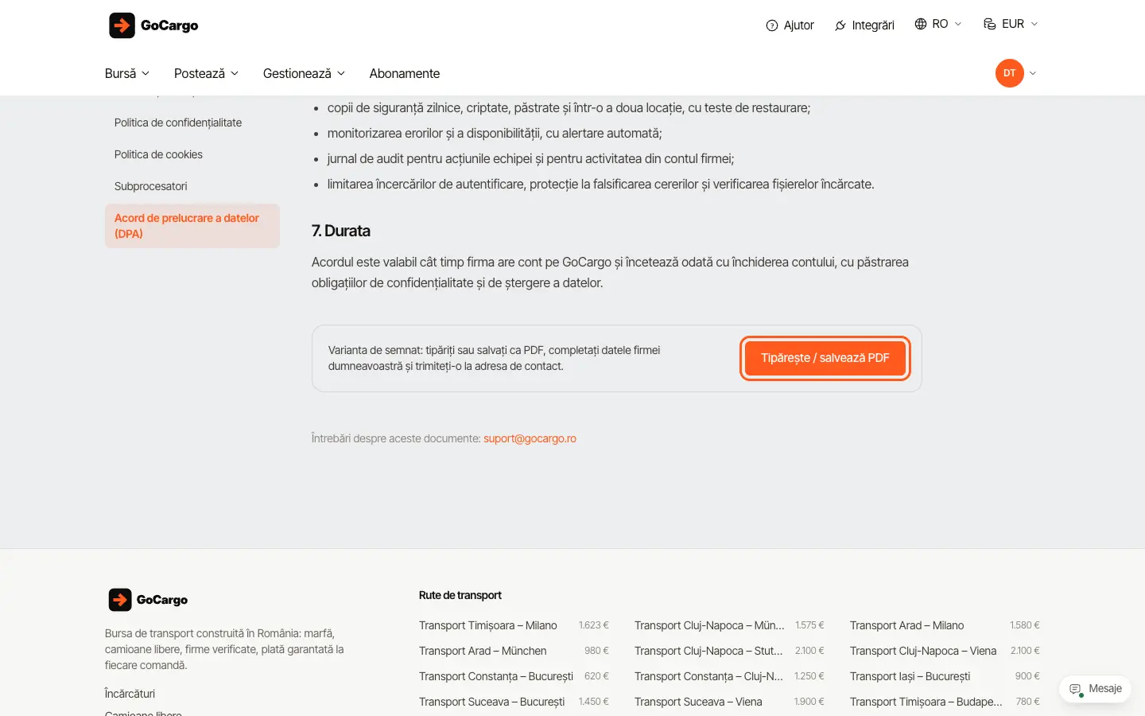
Task: Click the Integrări plug icon
Action: 840,25
